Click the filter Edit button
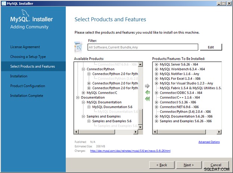Viewport: 233px width, 173px height. (211, 47)
